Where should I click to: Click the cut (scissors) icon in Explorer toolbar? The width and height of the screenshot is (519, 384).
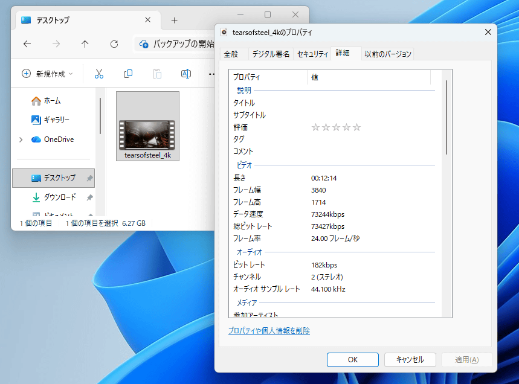click(99, 74)
